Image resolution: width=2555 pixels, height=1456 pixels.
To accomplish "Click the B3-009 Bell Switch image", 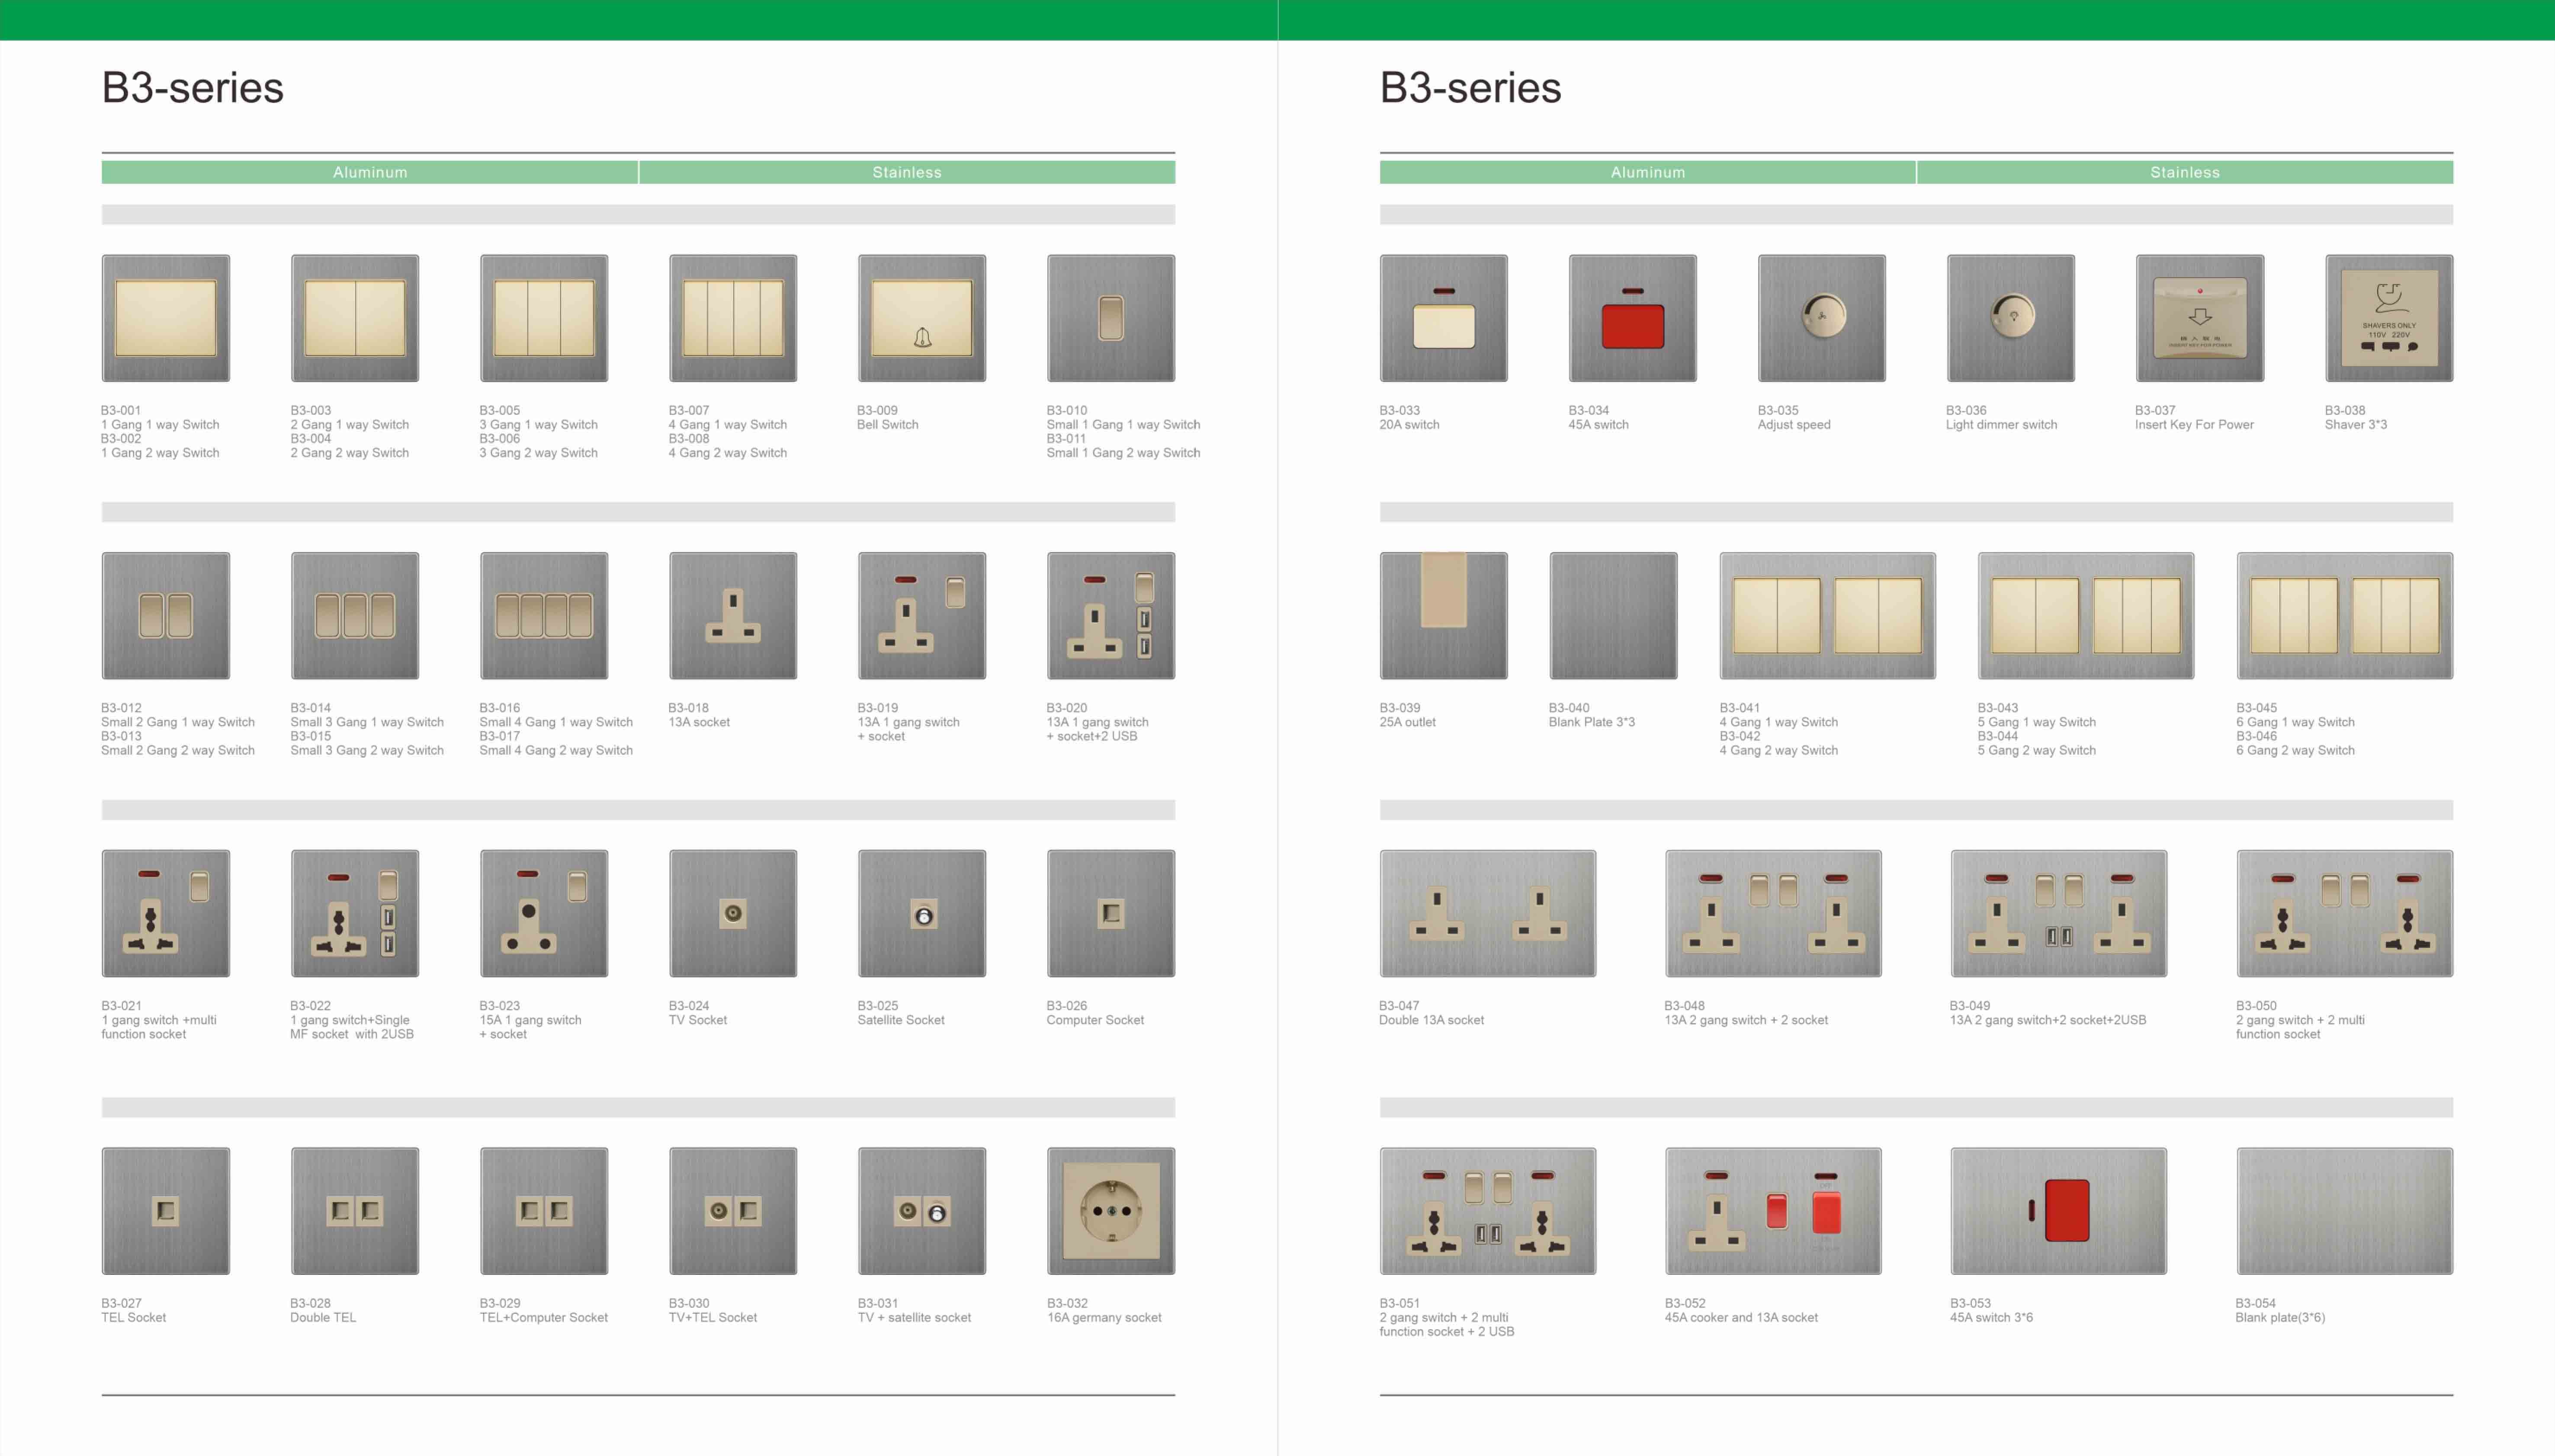I will pyautogui.click(x=921, y=318).
